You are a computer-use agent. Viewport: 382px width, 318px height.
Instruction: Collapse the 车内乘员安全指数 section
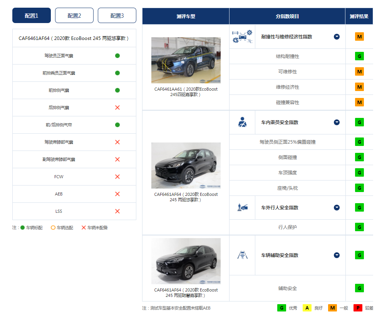pyautogui.click(x=337, y=122)
